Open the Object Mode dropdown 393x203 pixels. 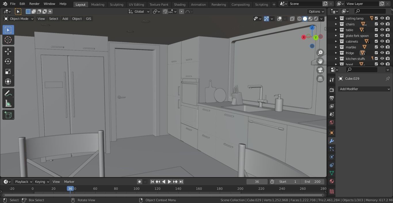pyautogui.click(x=19, y=19)
